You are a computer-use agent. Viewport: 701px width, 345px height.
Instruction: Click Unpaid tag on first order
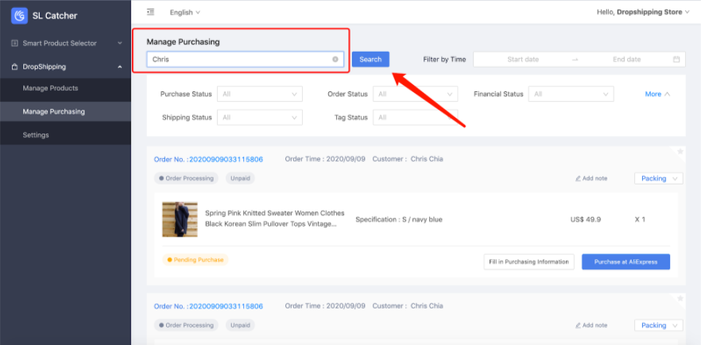click(x=240, y=178)
